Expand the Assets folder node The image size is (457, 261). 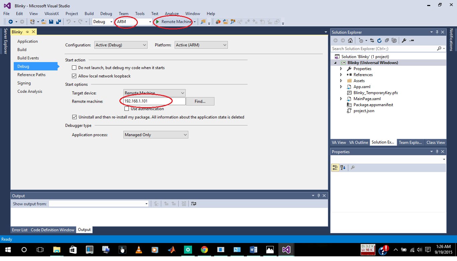point(341,81)
